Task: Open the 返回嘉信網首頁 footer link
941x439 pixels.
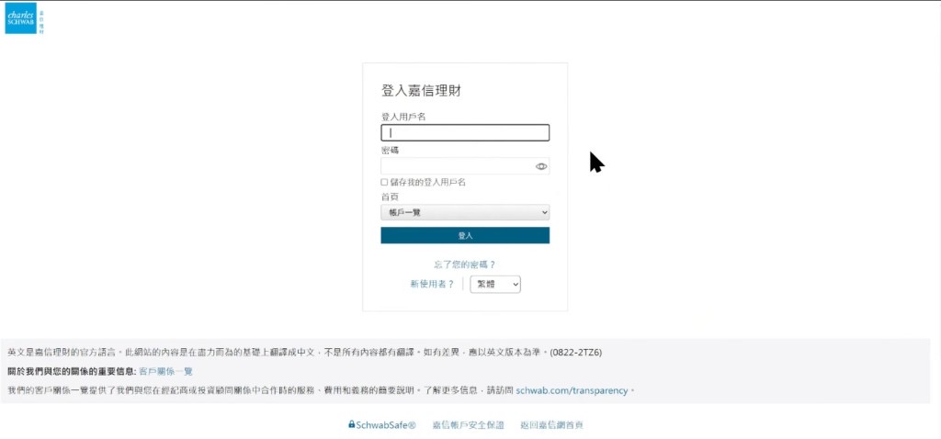Action: point(552,425)
